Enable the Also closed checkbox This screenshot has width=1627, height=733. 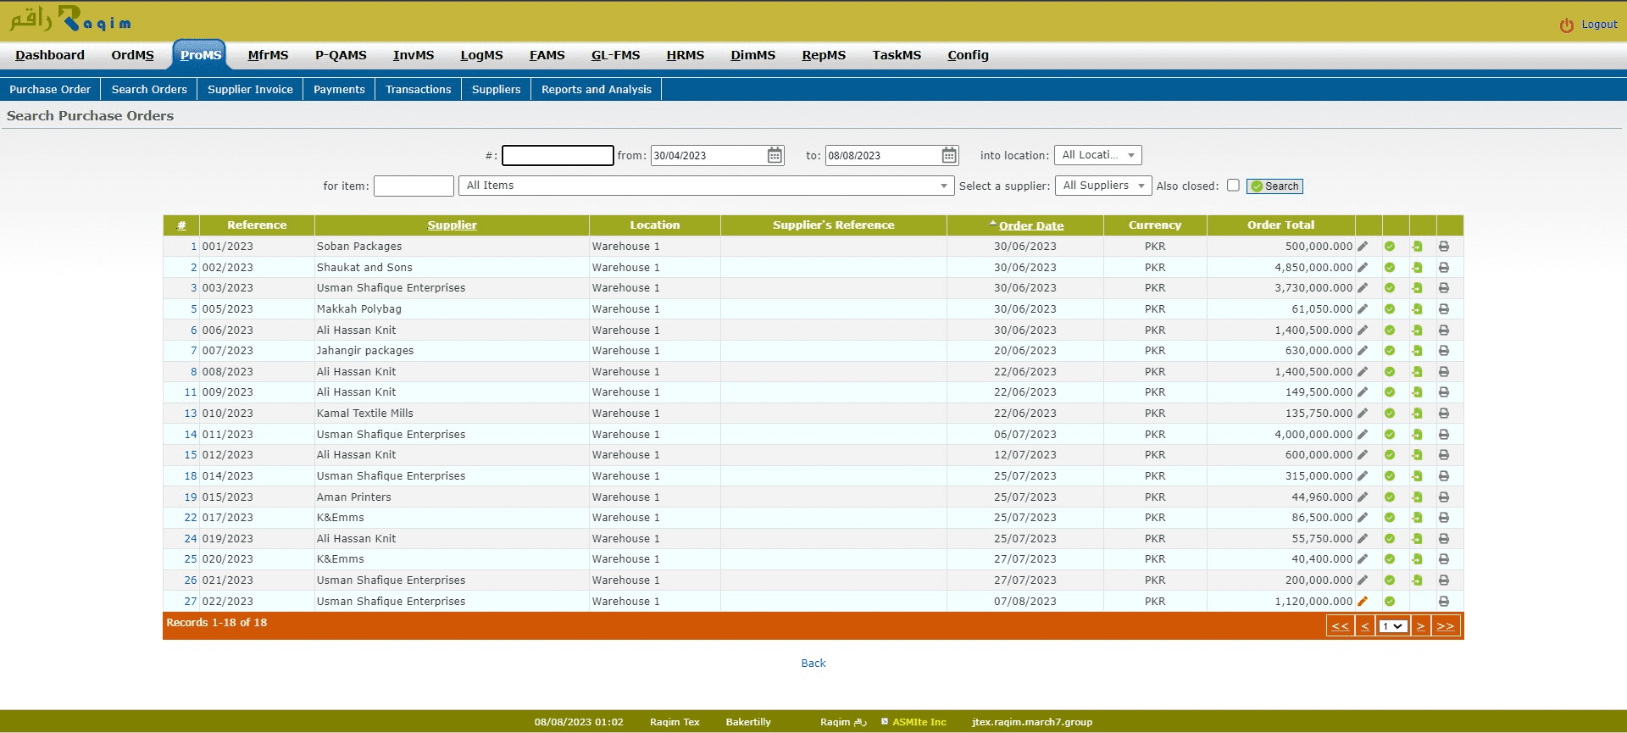point(1233,186)
